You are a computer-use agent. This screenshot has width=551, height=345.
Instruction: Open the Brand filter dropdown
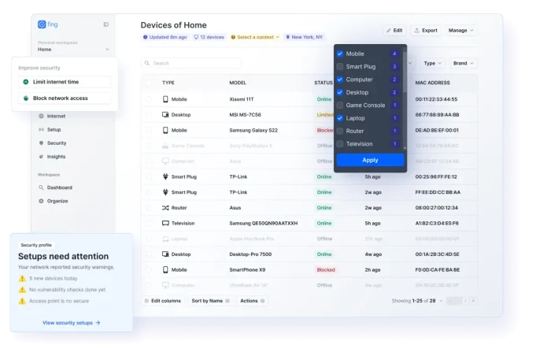click(463, 63)
